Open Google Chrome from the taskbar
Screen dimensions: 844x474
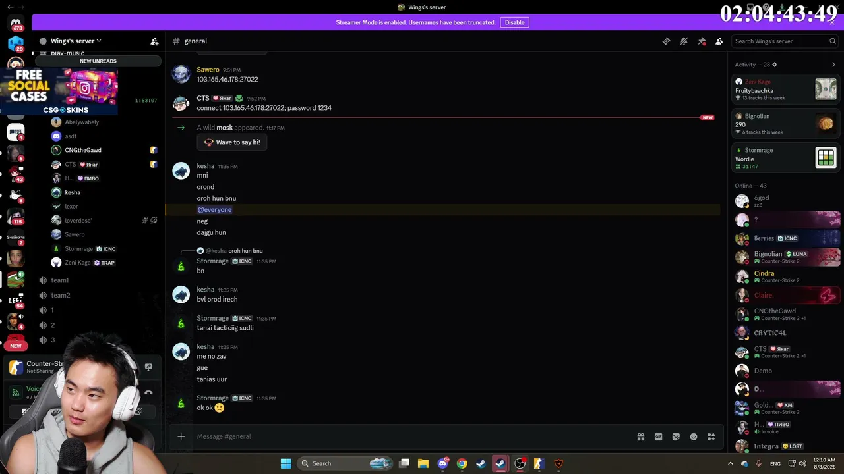(x=462, y=463)
